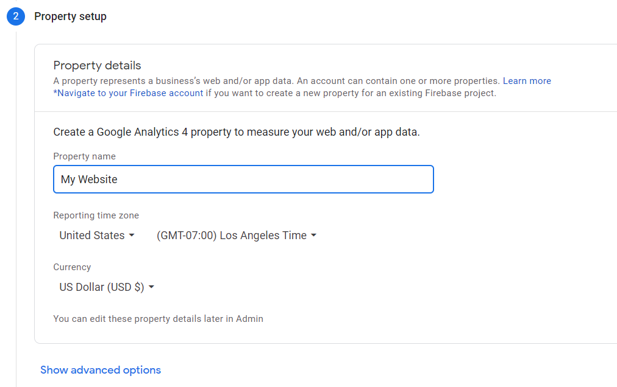Expand Show advanced options
This screenshot has height=387, width=617.
coord(101,370)
